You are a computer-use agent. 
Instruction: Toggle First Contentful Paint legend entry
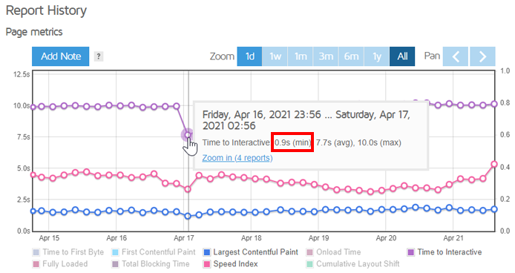154,252
